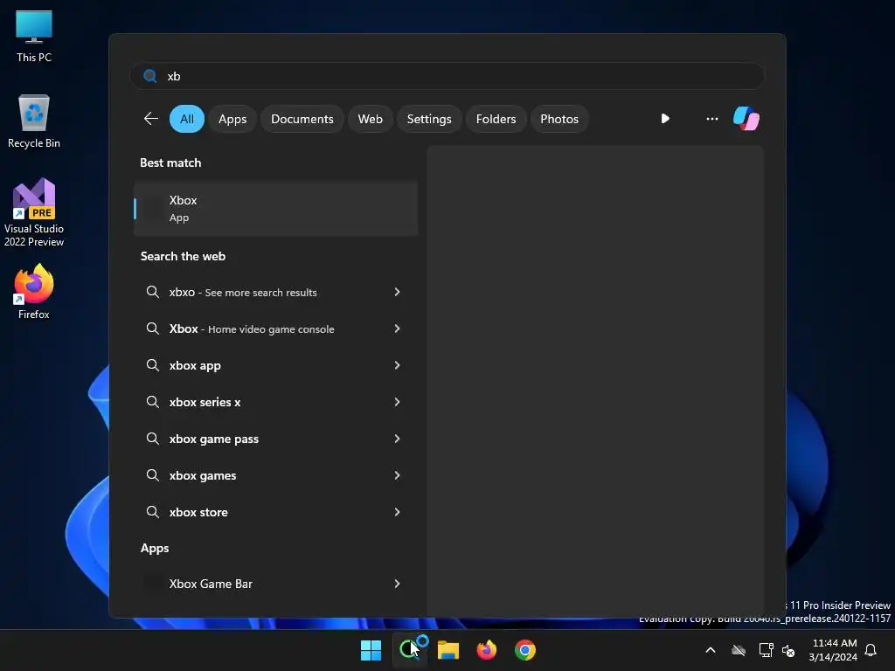Switch to the Settings filter tab

429,119
